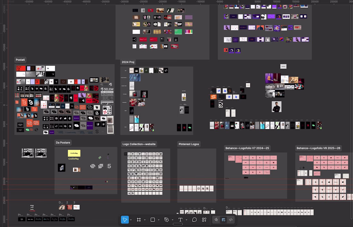
Task: Select the 2024 Proj section label
Action: pyautogui.click(x=128, y=62)
